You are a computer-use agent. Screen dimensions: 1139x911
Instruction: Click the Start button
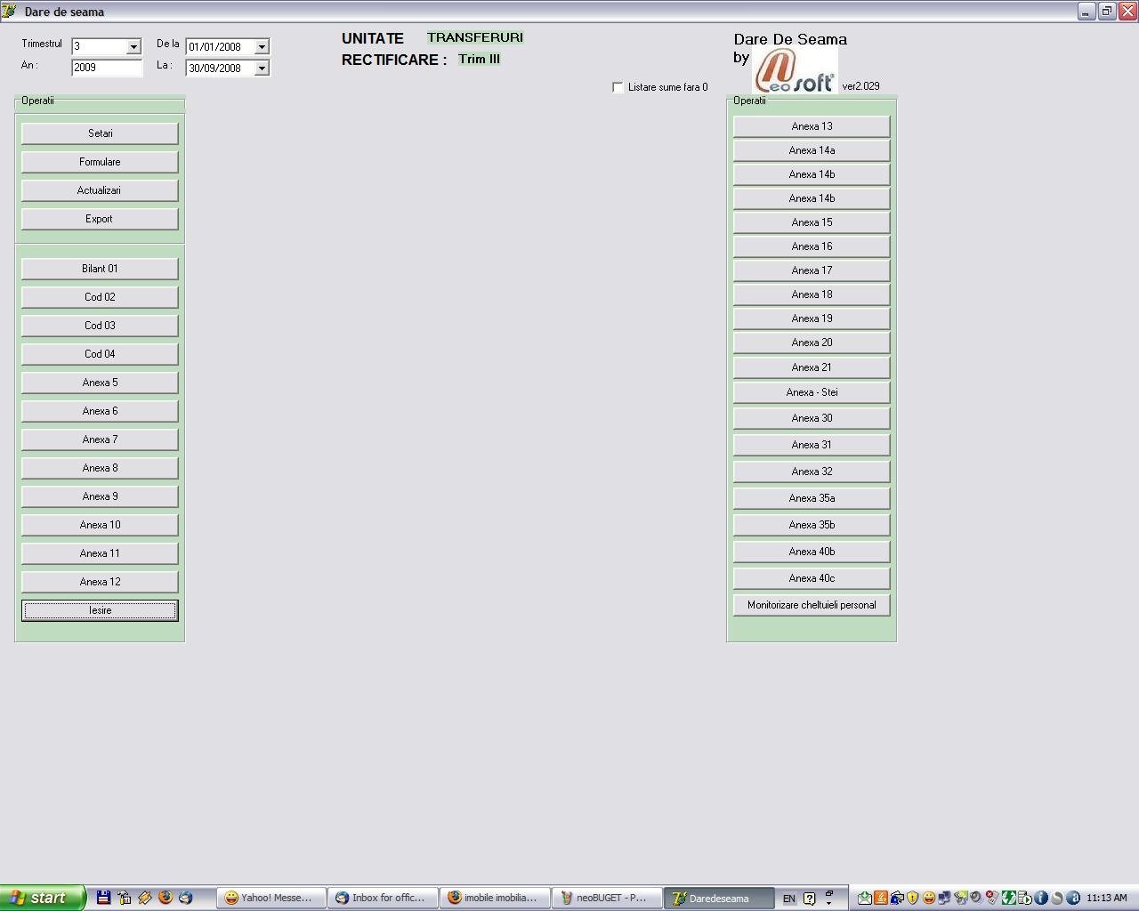tap(42, 898)
